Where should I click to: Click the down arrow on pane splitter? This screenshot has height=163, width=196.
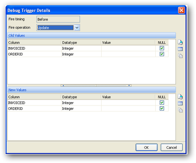click(129, 85)
